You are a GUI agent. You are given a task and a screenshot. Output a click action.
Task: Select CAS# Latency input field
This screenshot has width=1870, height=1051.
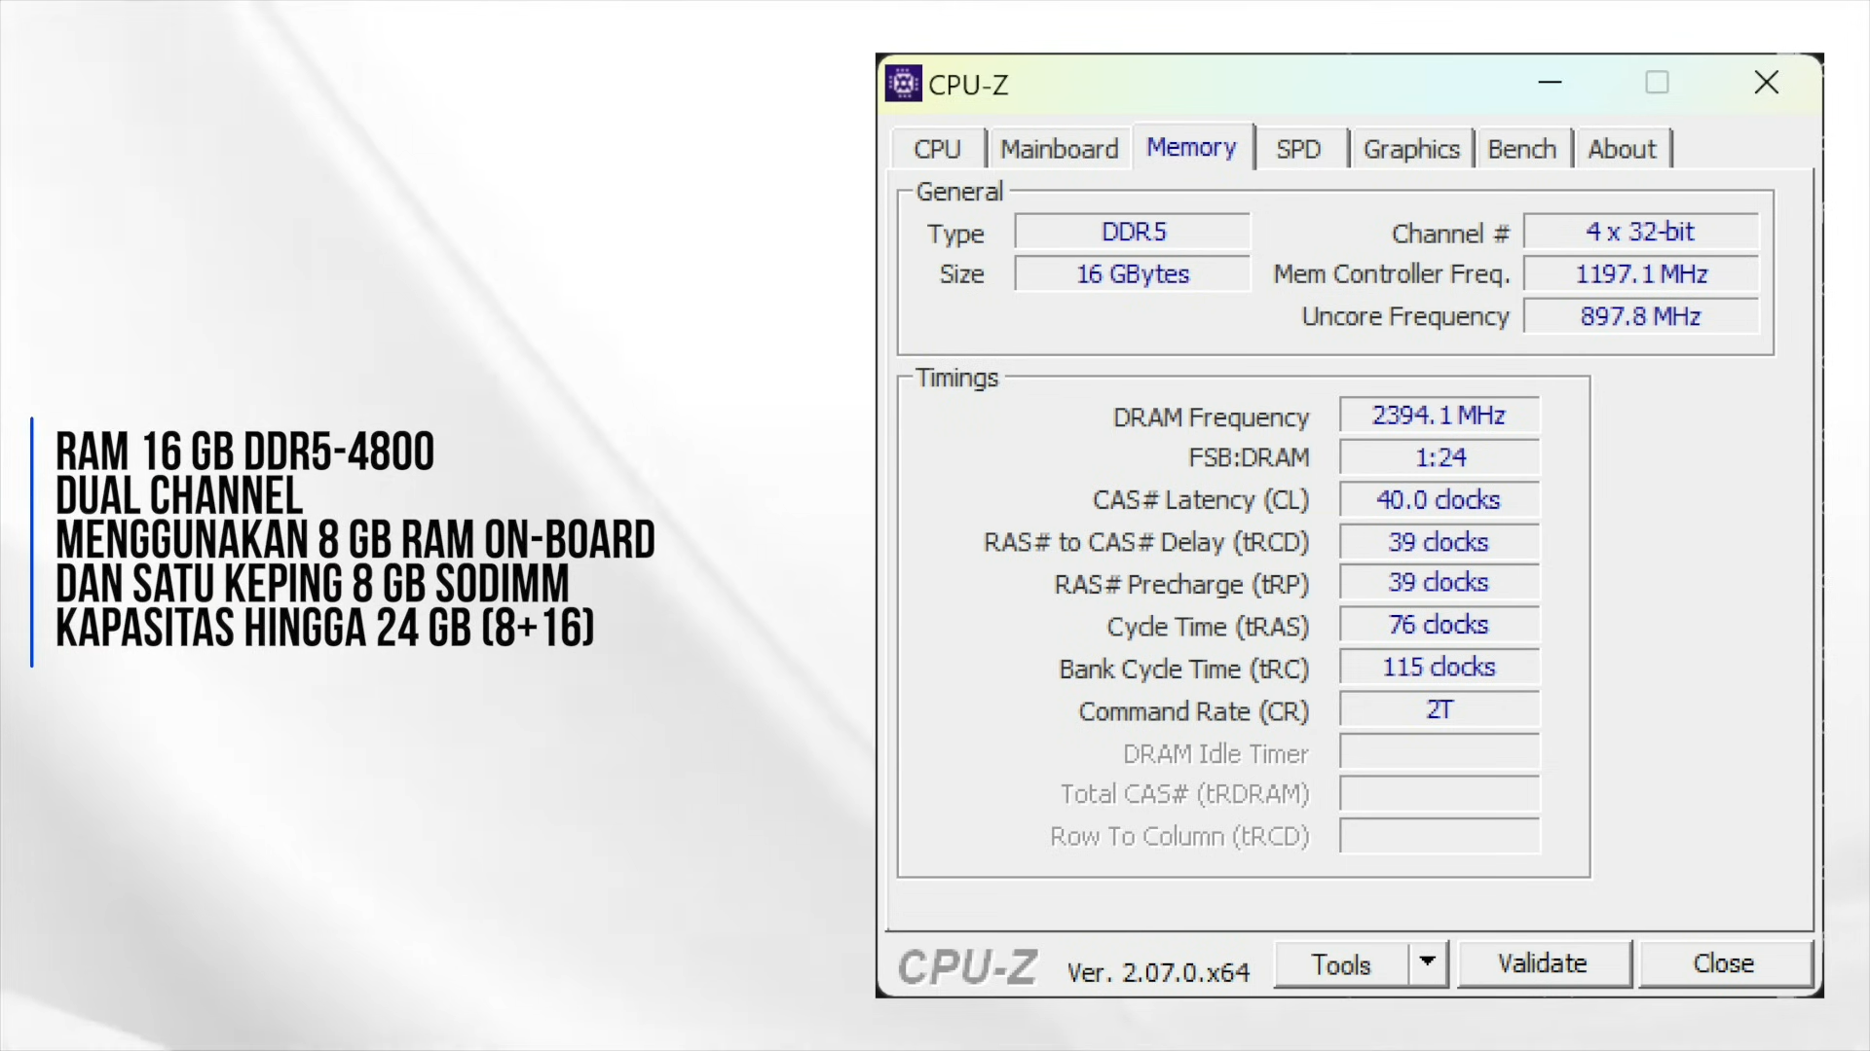(1440, 498)
